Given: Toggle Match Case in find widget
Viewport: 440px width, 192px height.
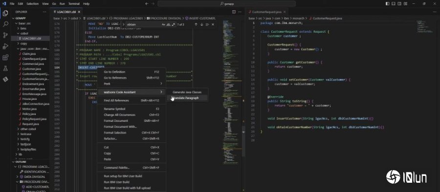Looking at the screenshot, I should [163, 25].
